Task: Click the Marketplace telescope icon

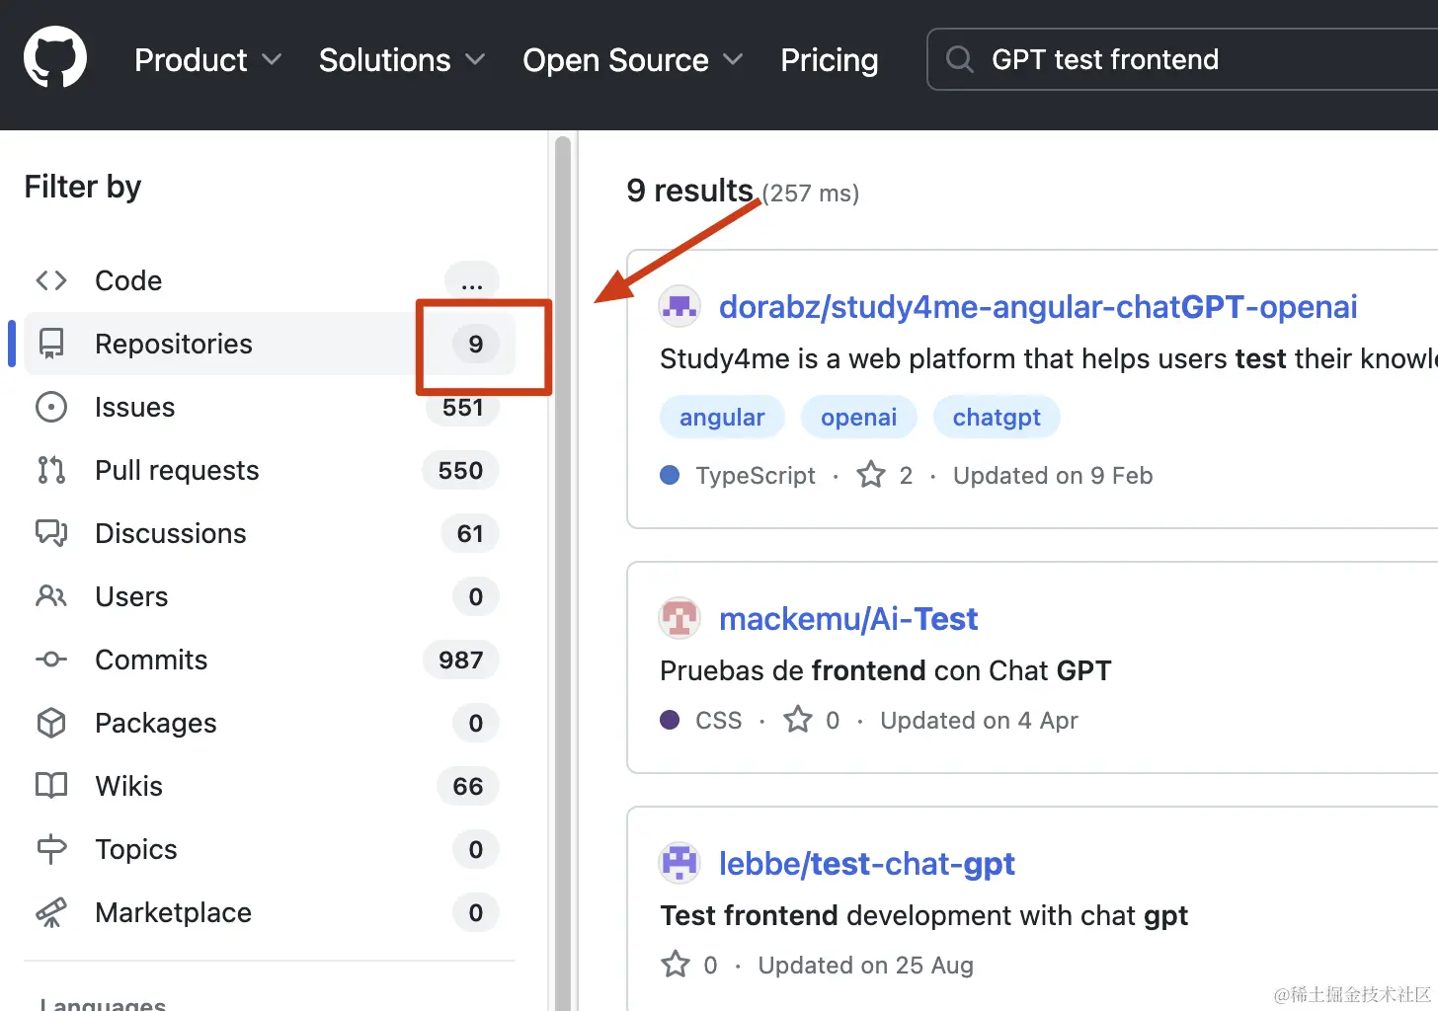Action: [51, 912]
